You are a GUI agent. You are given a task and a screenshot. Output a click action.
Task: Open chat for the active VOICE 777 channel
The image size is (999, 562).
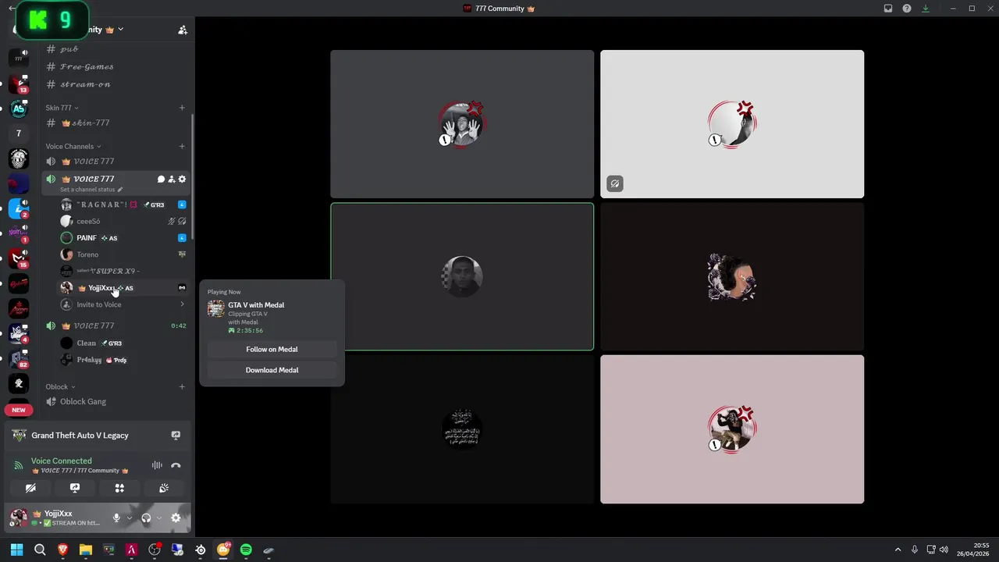point(161,180)
